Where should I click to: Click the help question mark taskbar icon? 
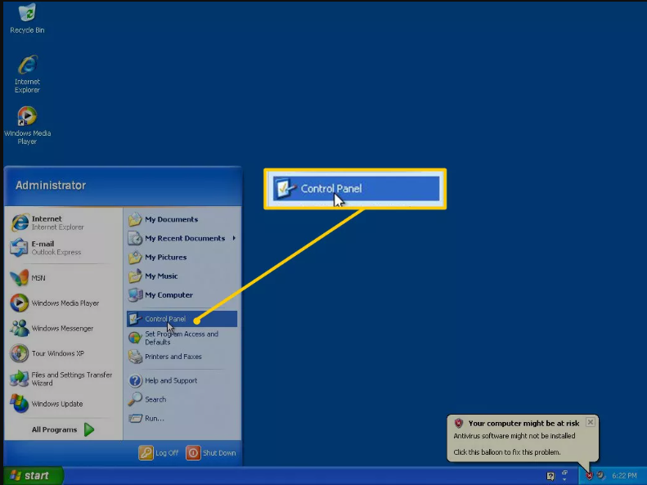coord(550,476)
